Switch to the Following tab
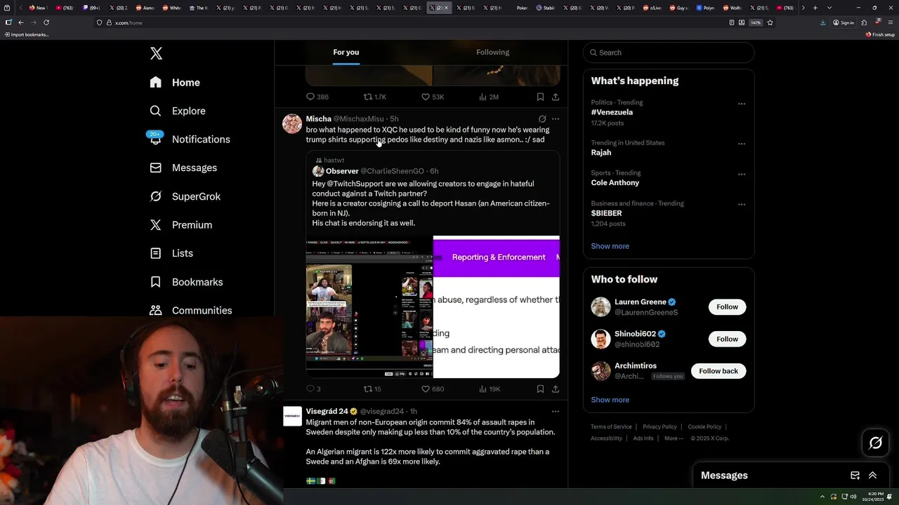Screen dimensions: 899x505 coord(492,52)
